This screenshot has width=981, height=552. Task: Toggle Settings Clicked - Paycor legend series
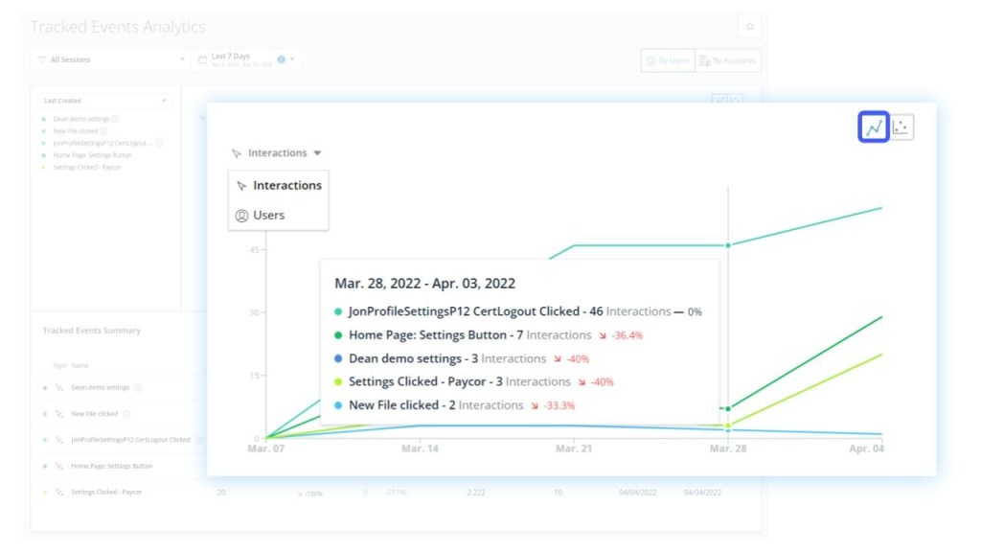[x=86, y=167]
